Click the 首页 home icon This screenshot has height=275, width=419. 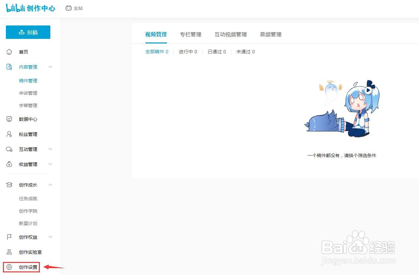[x=9, y=52]
